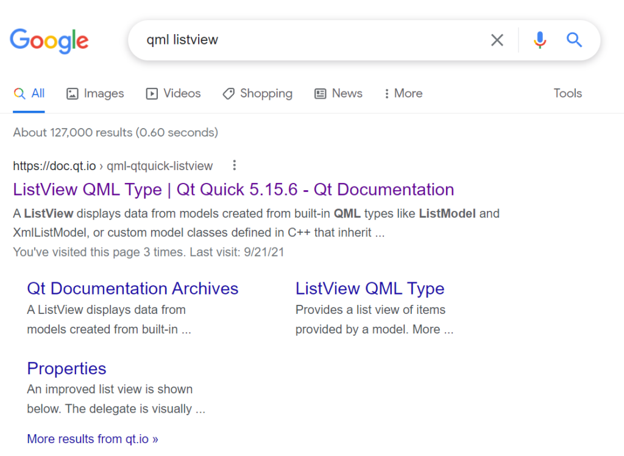The image size is (624, 456).
Task: Click the Google logo
Action: (49, 41)
